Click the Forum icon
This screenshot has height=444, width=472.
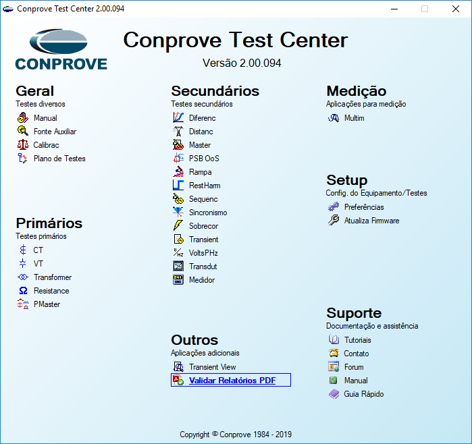click(334, 366)
